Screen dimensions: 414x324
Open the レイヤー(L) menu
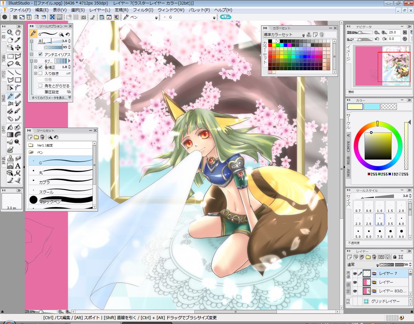click(100, 10)
